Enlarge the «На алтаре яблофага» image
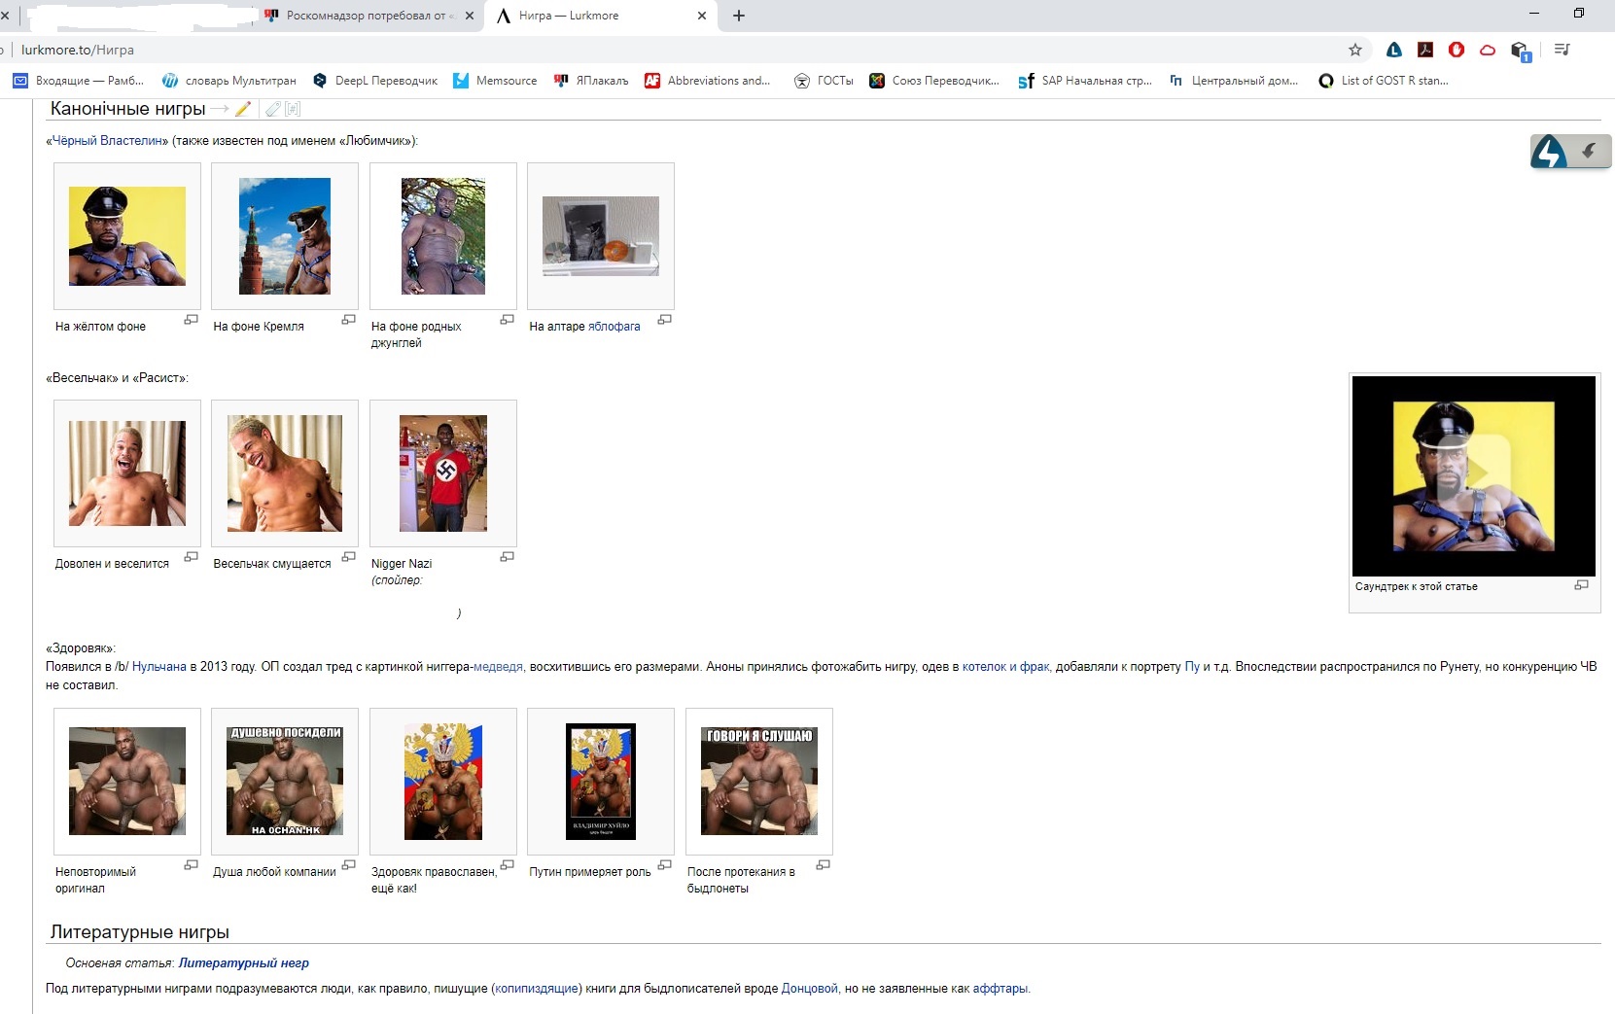The width and height of the screenshot is (1615, 1014). [665, 319]
